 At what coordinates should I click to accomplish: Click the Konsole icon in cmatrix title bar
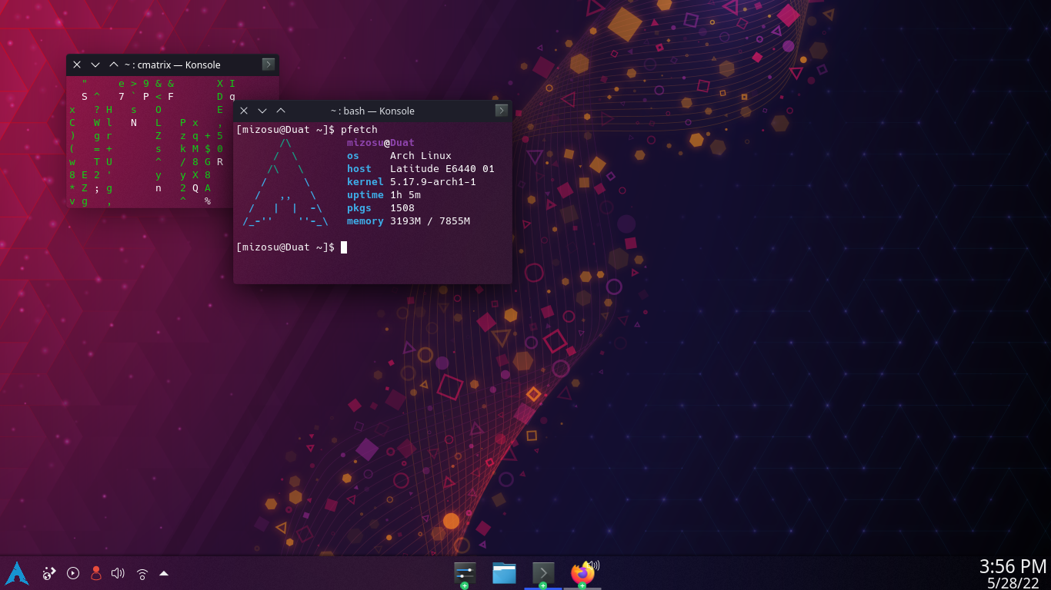269,65
